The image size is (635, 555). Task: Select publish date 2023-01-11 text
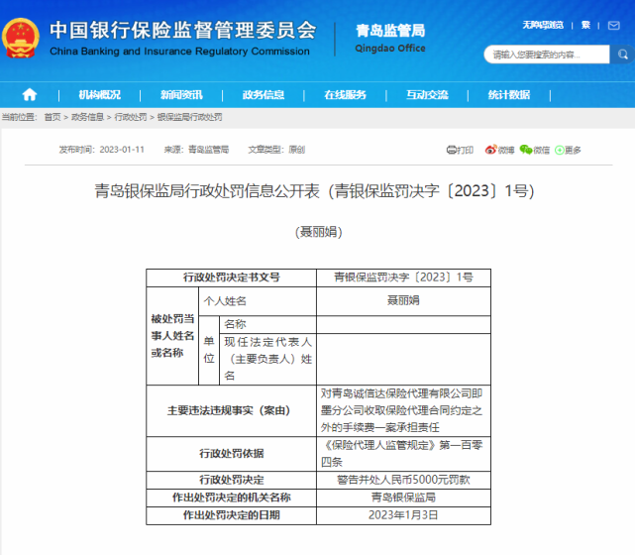pos(122,150)
